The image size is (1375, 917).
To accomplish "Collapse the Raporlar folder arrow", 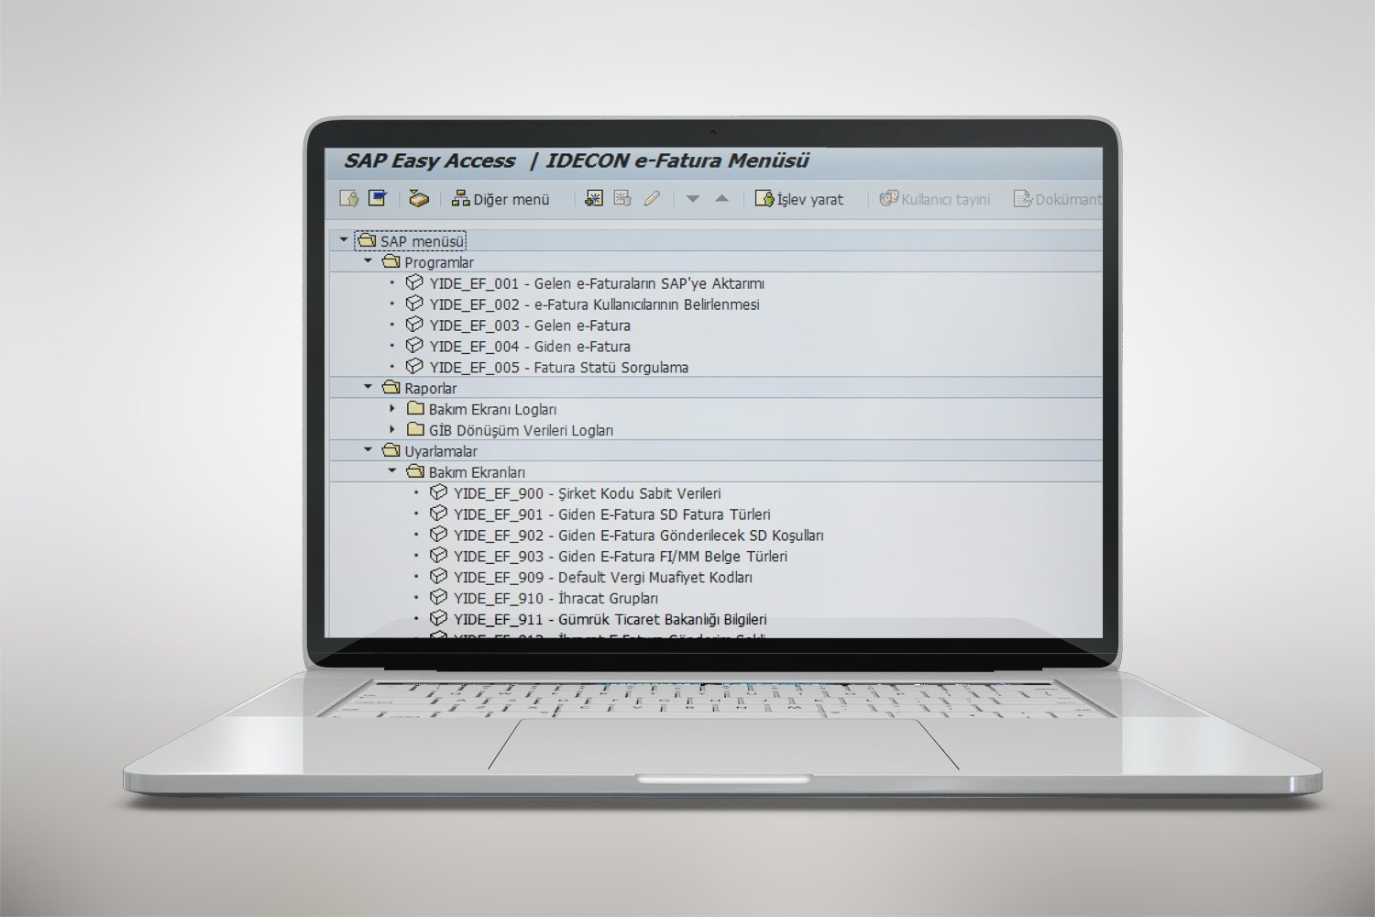I will pyautogui.click(x=368, y=387).
